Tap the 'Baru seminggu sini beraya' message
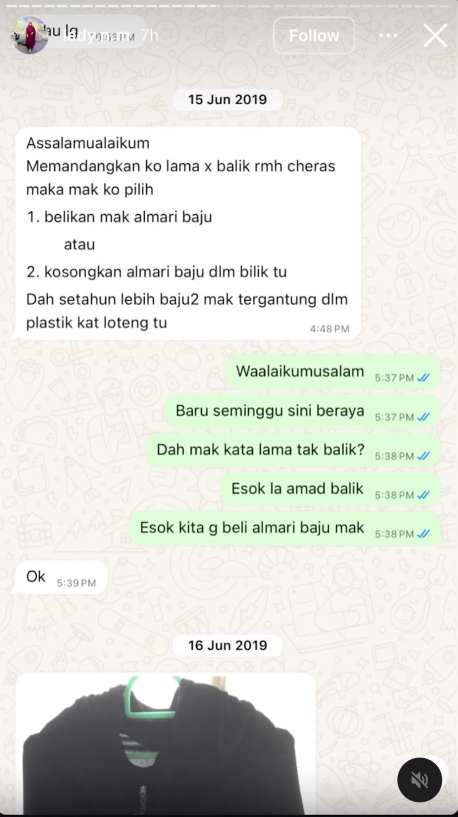Screen dimensions: 458x817 pos(303,412)
